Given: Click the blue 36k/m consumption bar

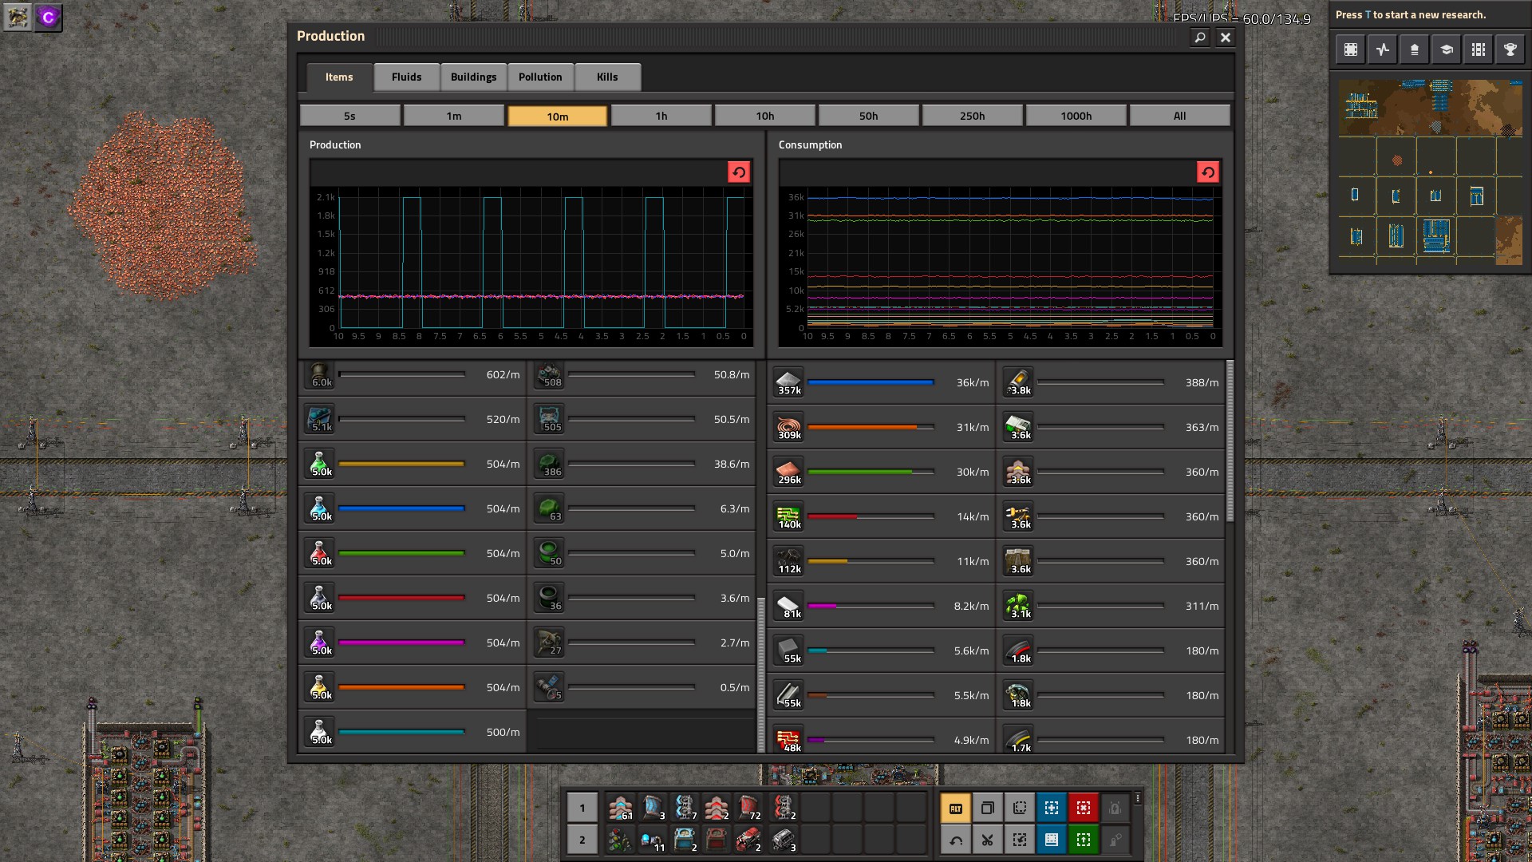Looking at the screenshot, I should click(871, 382).
